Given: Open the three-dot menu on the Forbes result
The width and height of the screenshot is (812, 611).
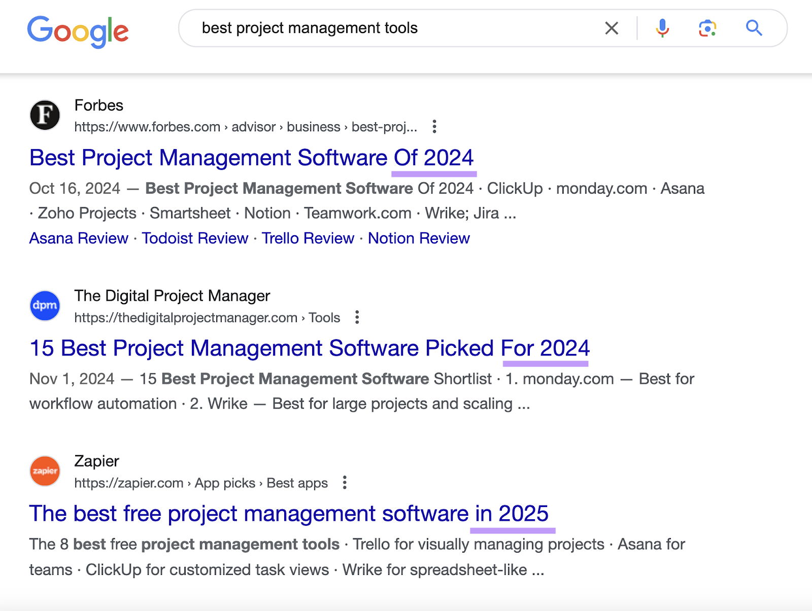Looking at the screenshot, I should click(x=435, y=127).
